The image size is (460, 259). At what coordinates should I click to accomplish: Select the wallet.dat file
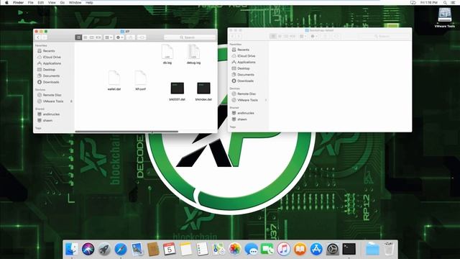point(114,81)
